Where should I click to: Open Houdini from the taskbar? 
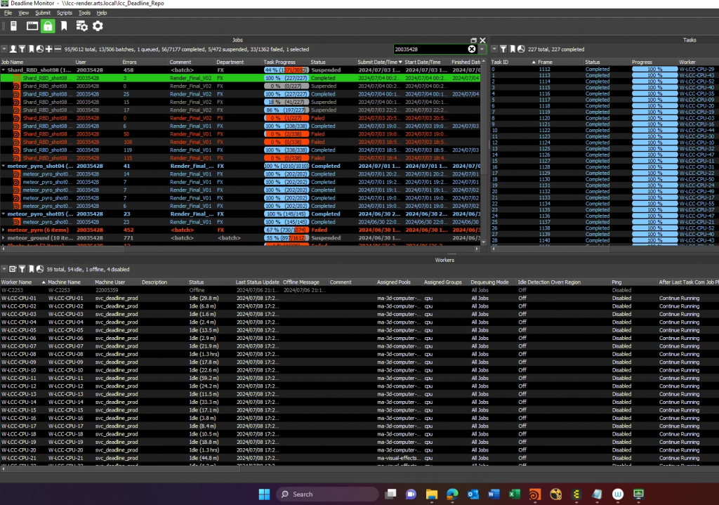(x=534, y=494)
